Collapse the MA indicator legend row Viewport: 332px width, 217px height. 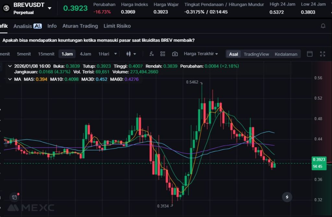10,79
